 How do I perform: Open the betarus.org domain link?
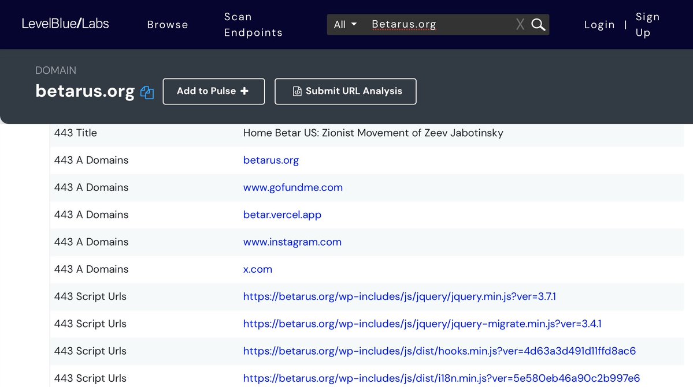[271, 160]
